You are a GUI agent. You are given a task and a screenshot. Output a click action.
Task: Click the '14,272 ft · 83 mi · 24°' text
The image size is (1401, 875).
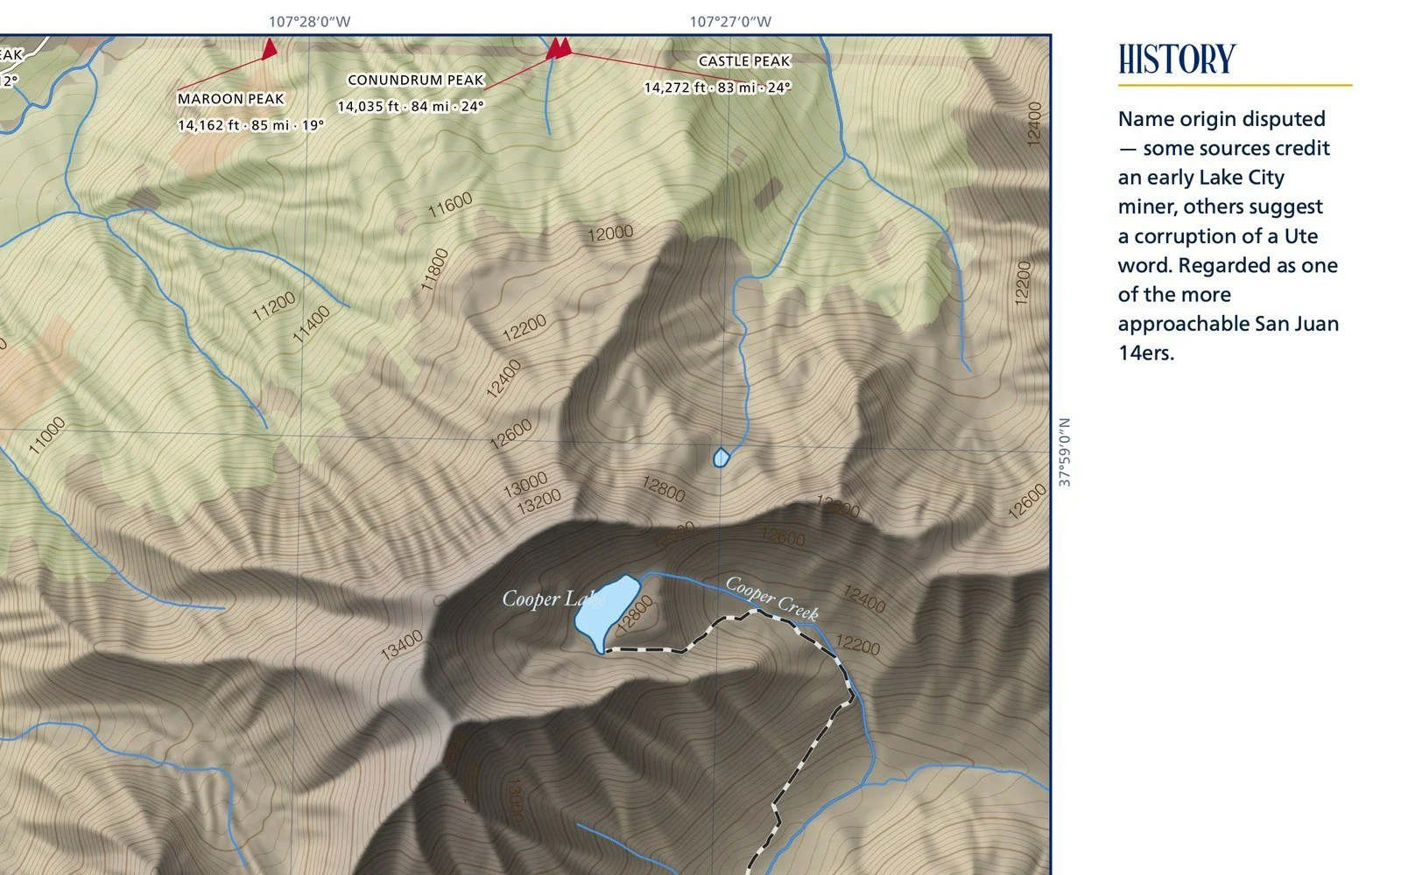pyautogui.click(x=717, y=87)
